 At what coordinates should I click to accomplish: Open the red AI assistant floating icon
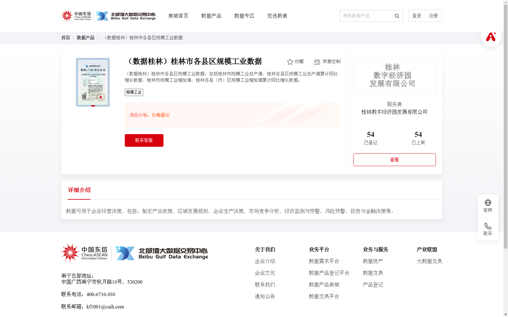point(491,36)
